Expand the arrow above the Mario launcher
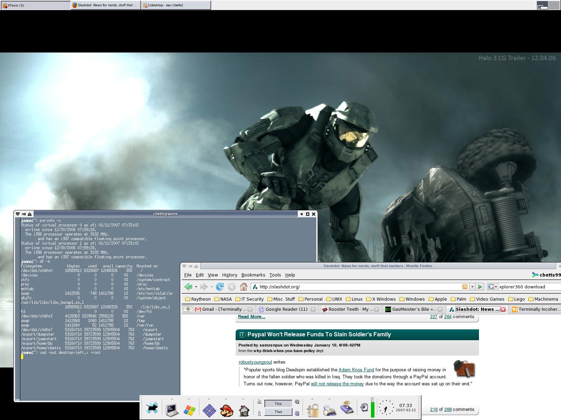561x420 pixels. tap(226, 399)
